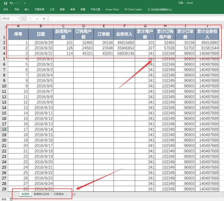224x201 pixels.
Task: Open the Power Pivot ribbon tab
Action: pos(112,9)
